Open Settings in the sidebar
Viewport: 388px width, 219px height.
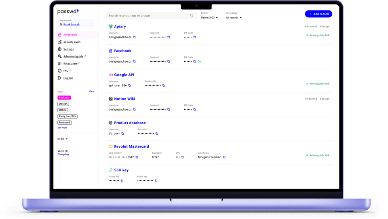click(68, 49)
